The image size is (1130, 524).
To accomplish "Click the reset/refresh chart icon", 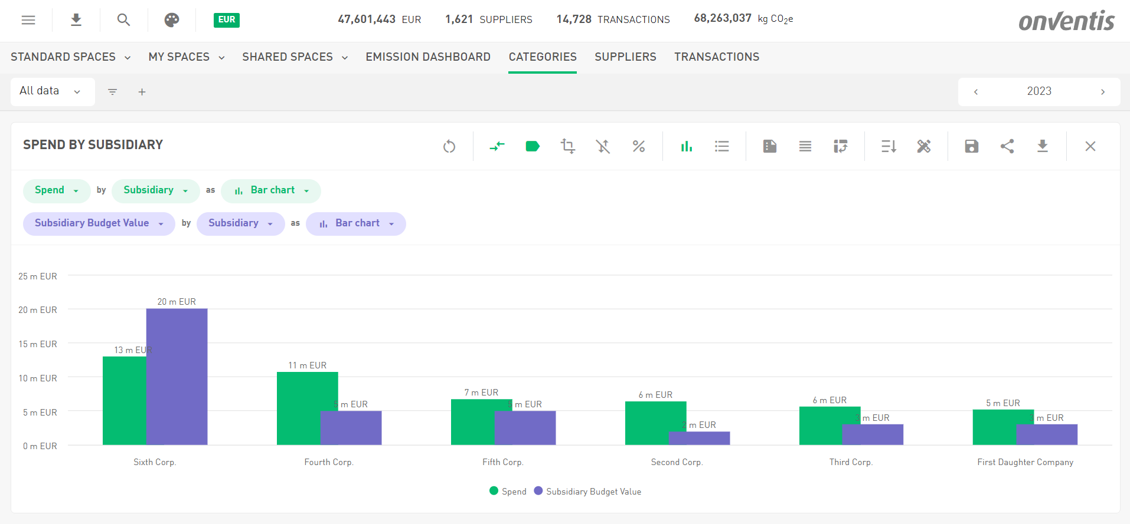I will pos(449,146).
